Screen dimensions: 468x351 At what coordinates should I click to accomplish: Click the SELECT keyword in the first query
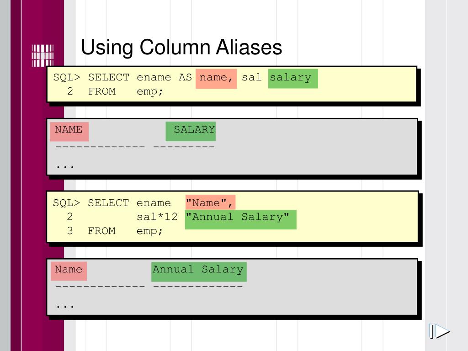tap(108, 78)
